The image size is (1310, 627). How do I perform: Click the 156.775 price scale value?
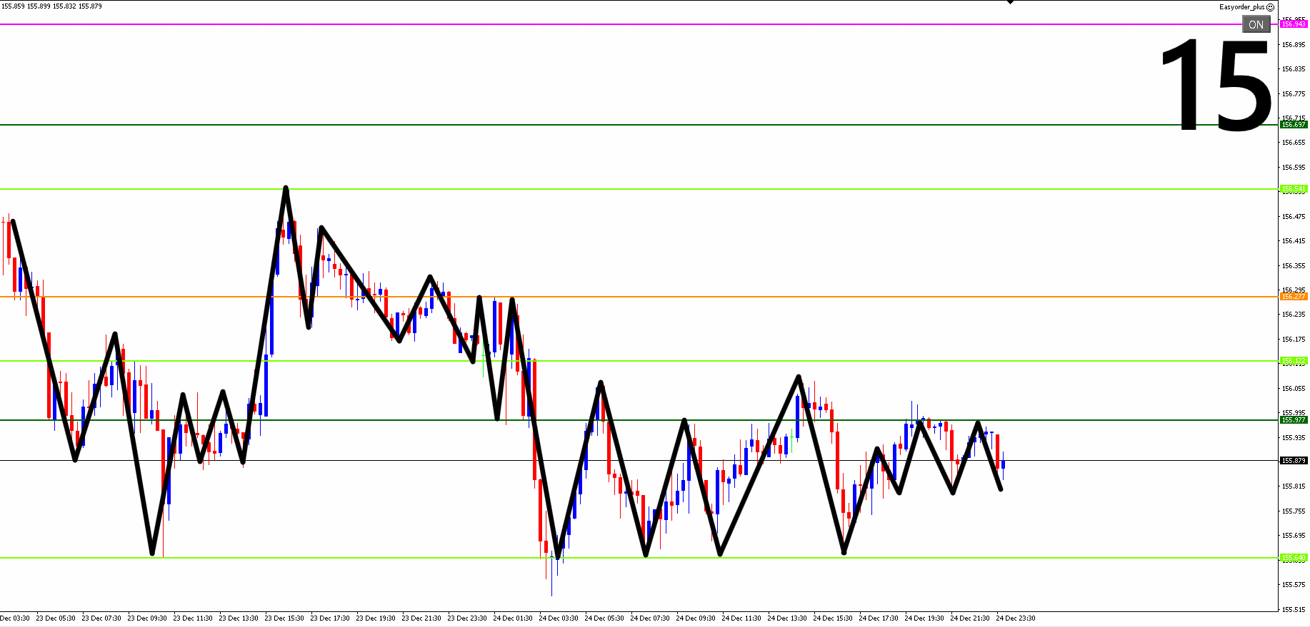point(1294,94)
